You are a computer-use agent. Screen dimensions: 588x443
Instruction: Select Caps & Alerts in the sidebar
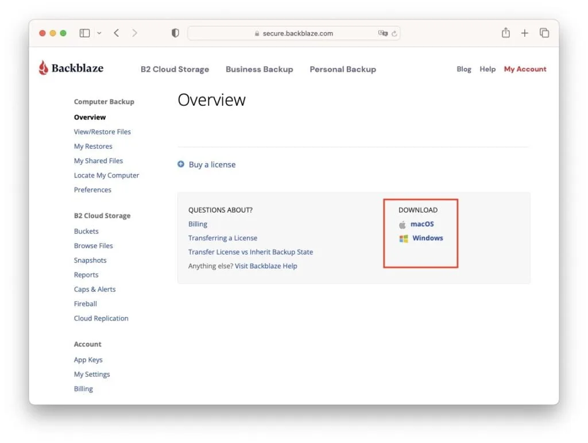tap(95, 289)
